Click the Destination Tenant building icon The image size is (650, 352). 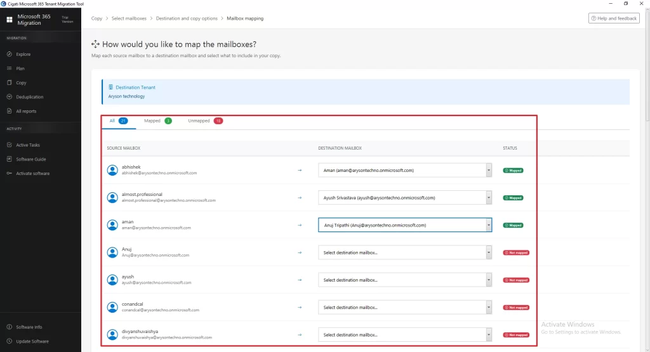(110, 87)
